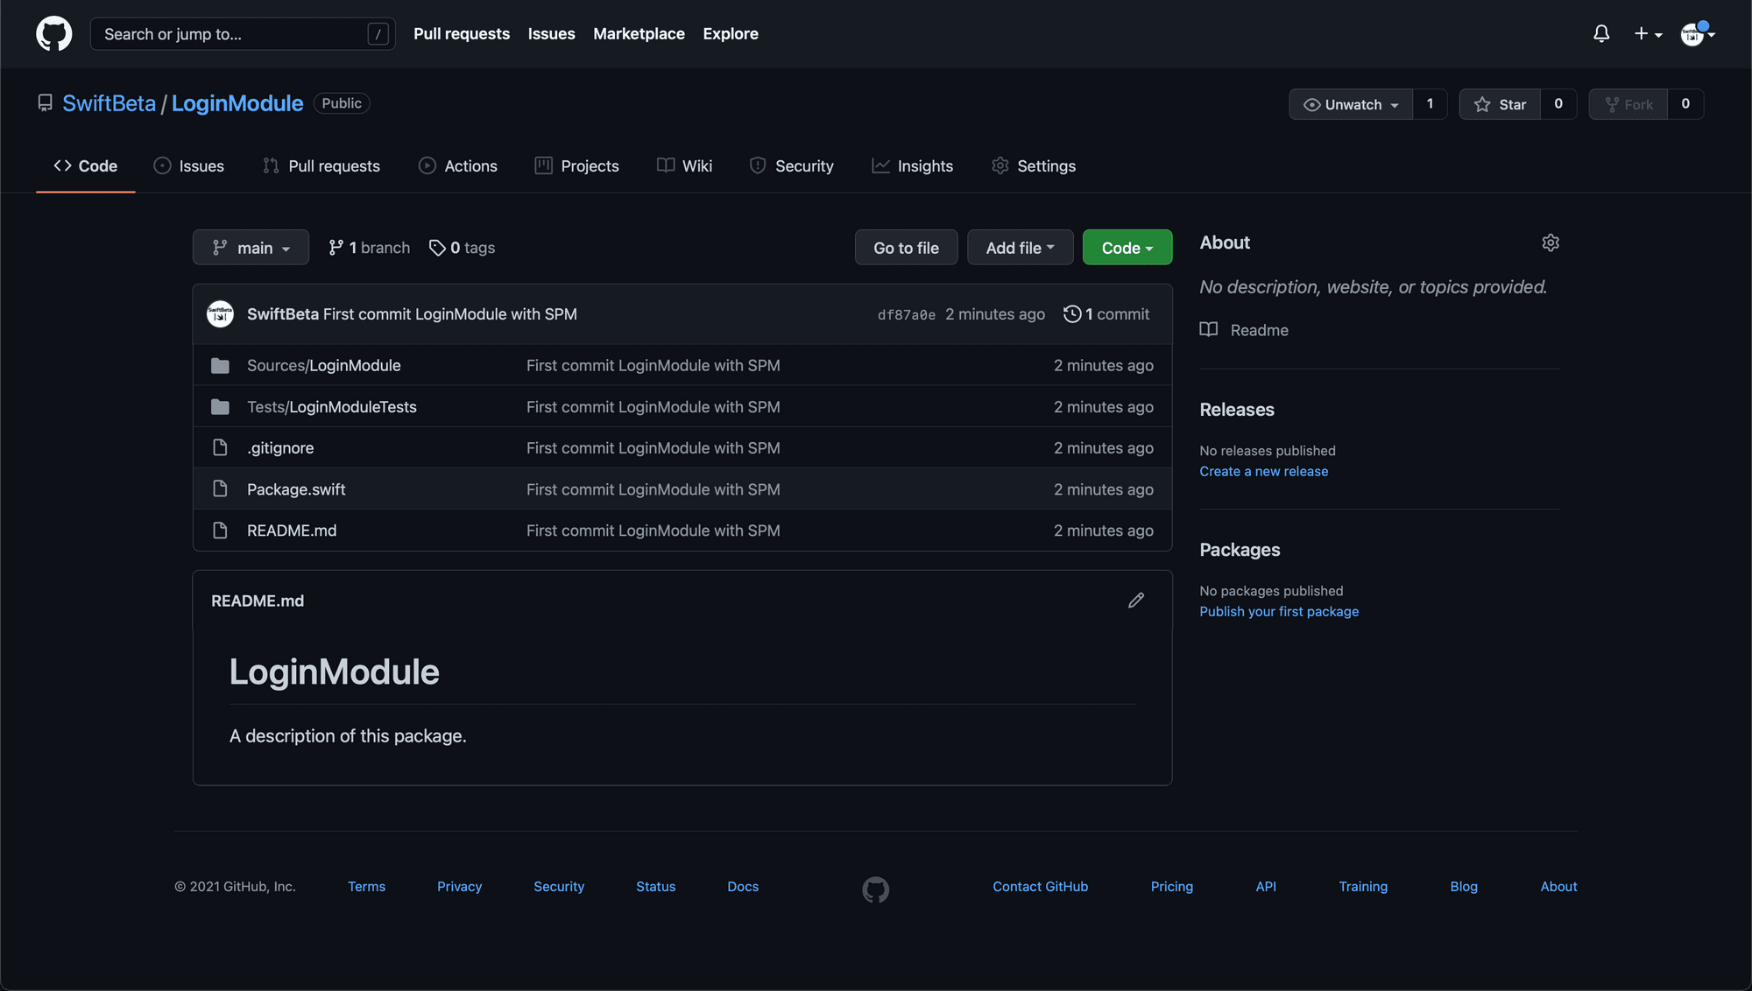1752x991 pixels.
Task: Switch to the Settings tab
Action: [1033, 165]
